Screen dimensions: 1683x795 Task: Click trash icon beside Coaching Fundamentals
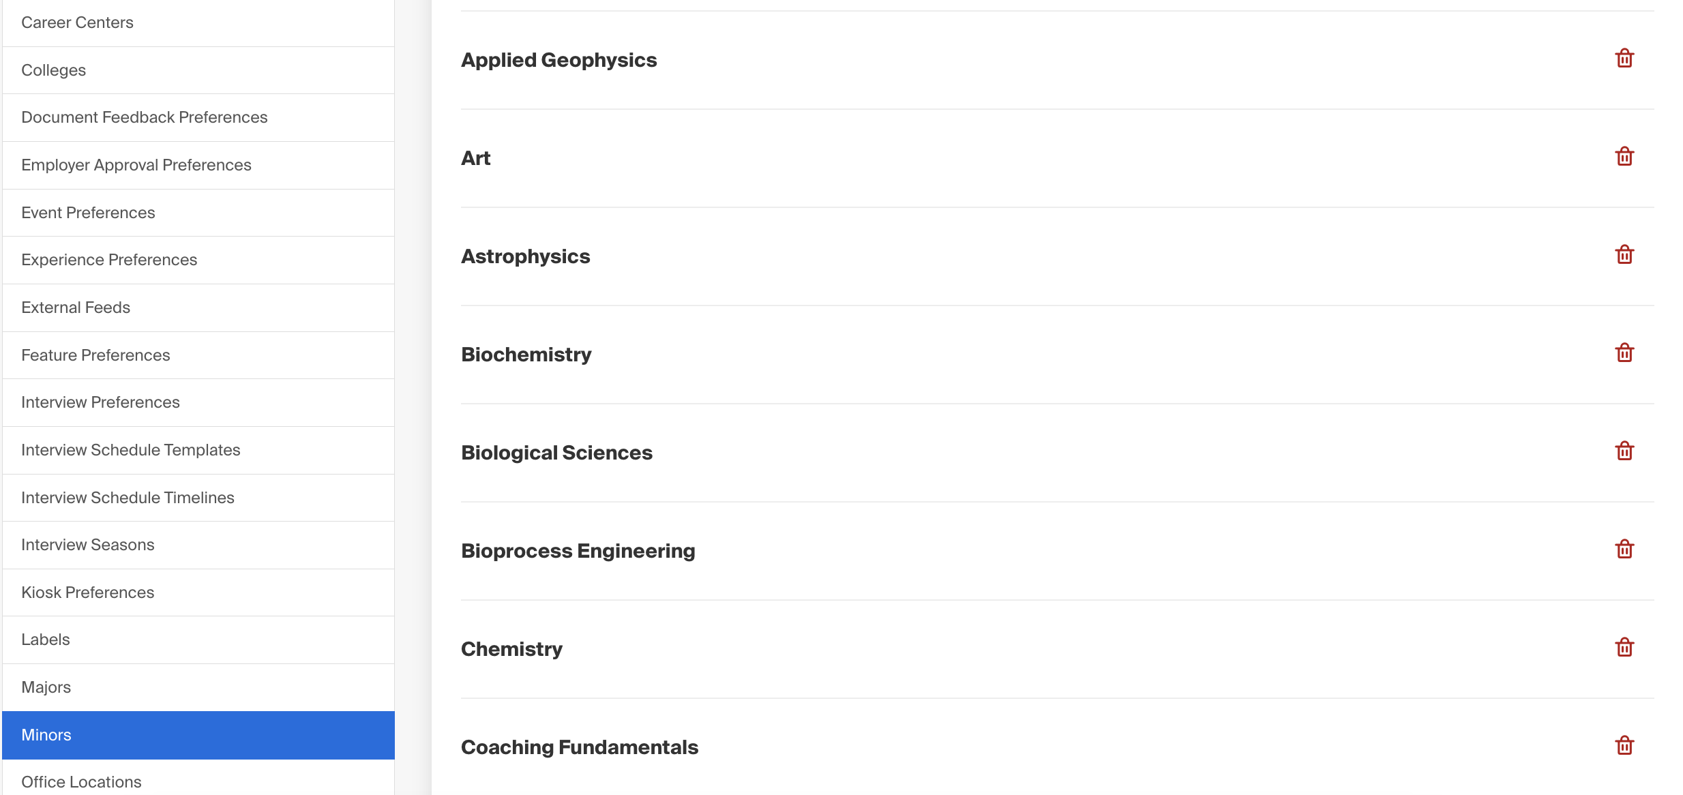coord(1624,746)
